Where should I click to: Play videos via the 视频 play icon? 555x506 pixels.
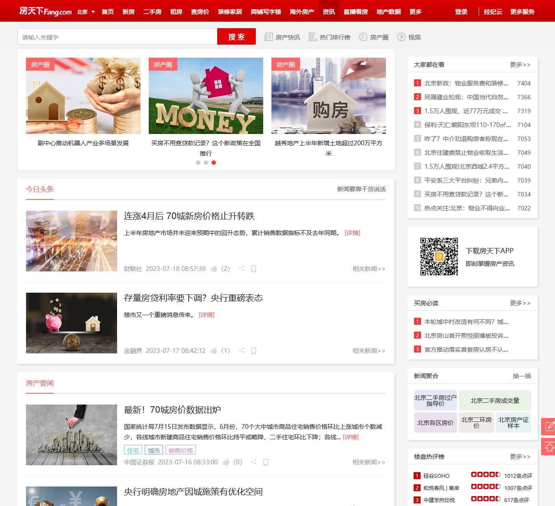point(401,37)
